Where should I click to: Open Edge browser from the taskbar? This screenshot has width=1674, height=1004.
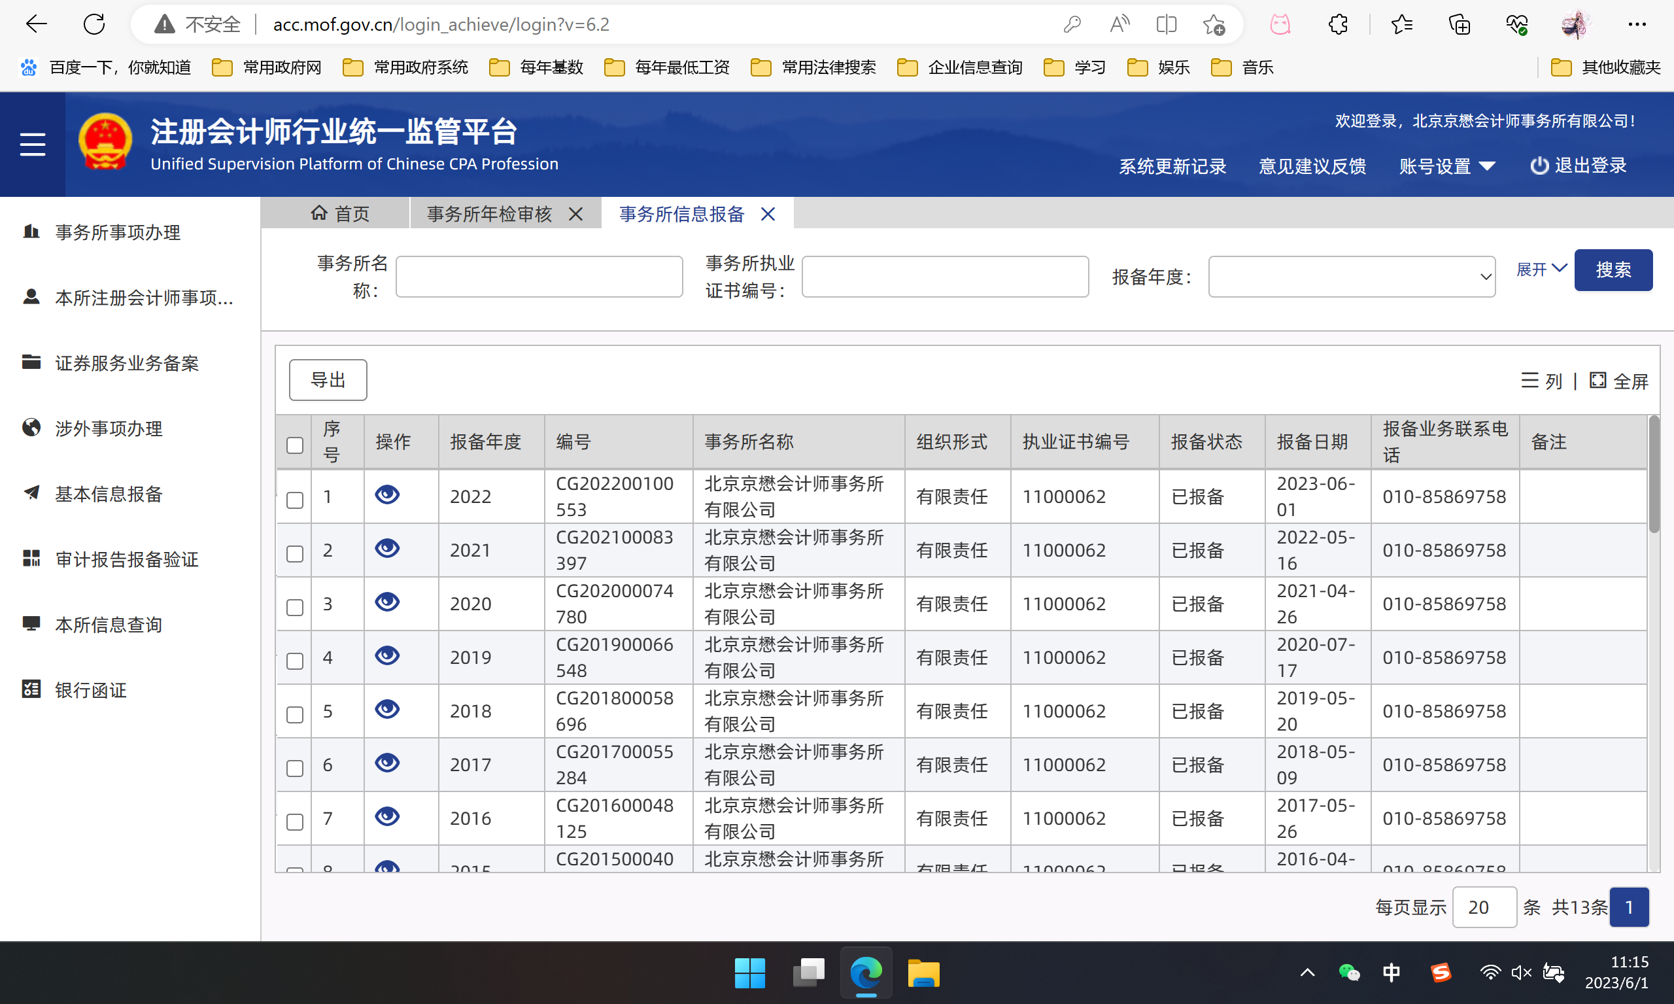[x=866, y=973]
